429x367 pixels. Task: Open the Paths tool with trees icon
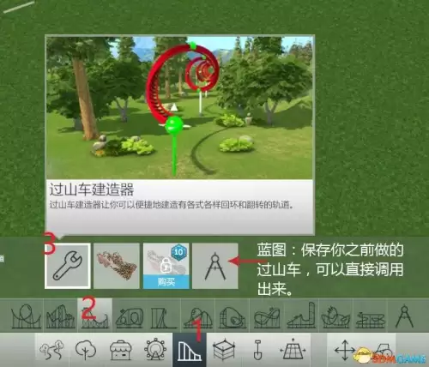point(51,350)
